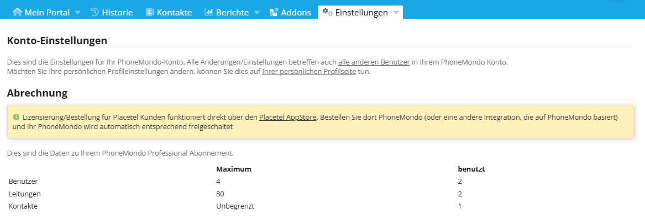Open the Addons tab label
Viewport: 645px width, 224px height.
[x=296, y=12]
